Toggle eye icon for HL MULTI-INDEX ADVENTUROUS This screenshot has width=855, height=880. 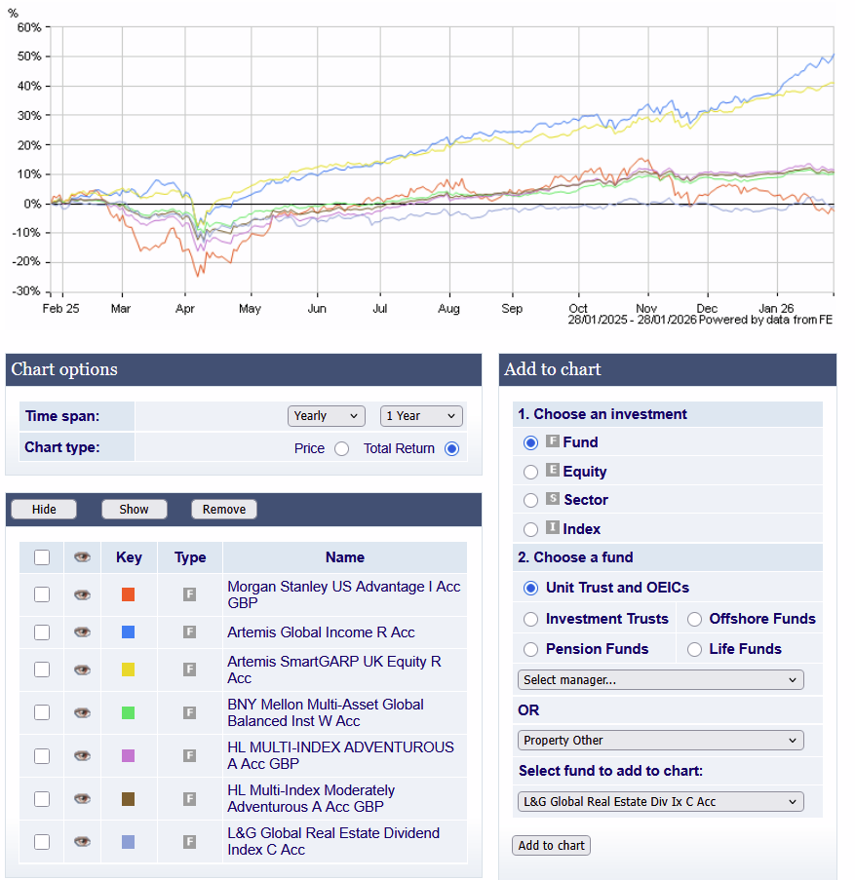82,755
